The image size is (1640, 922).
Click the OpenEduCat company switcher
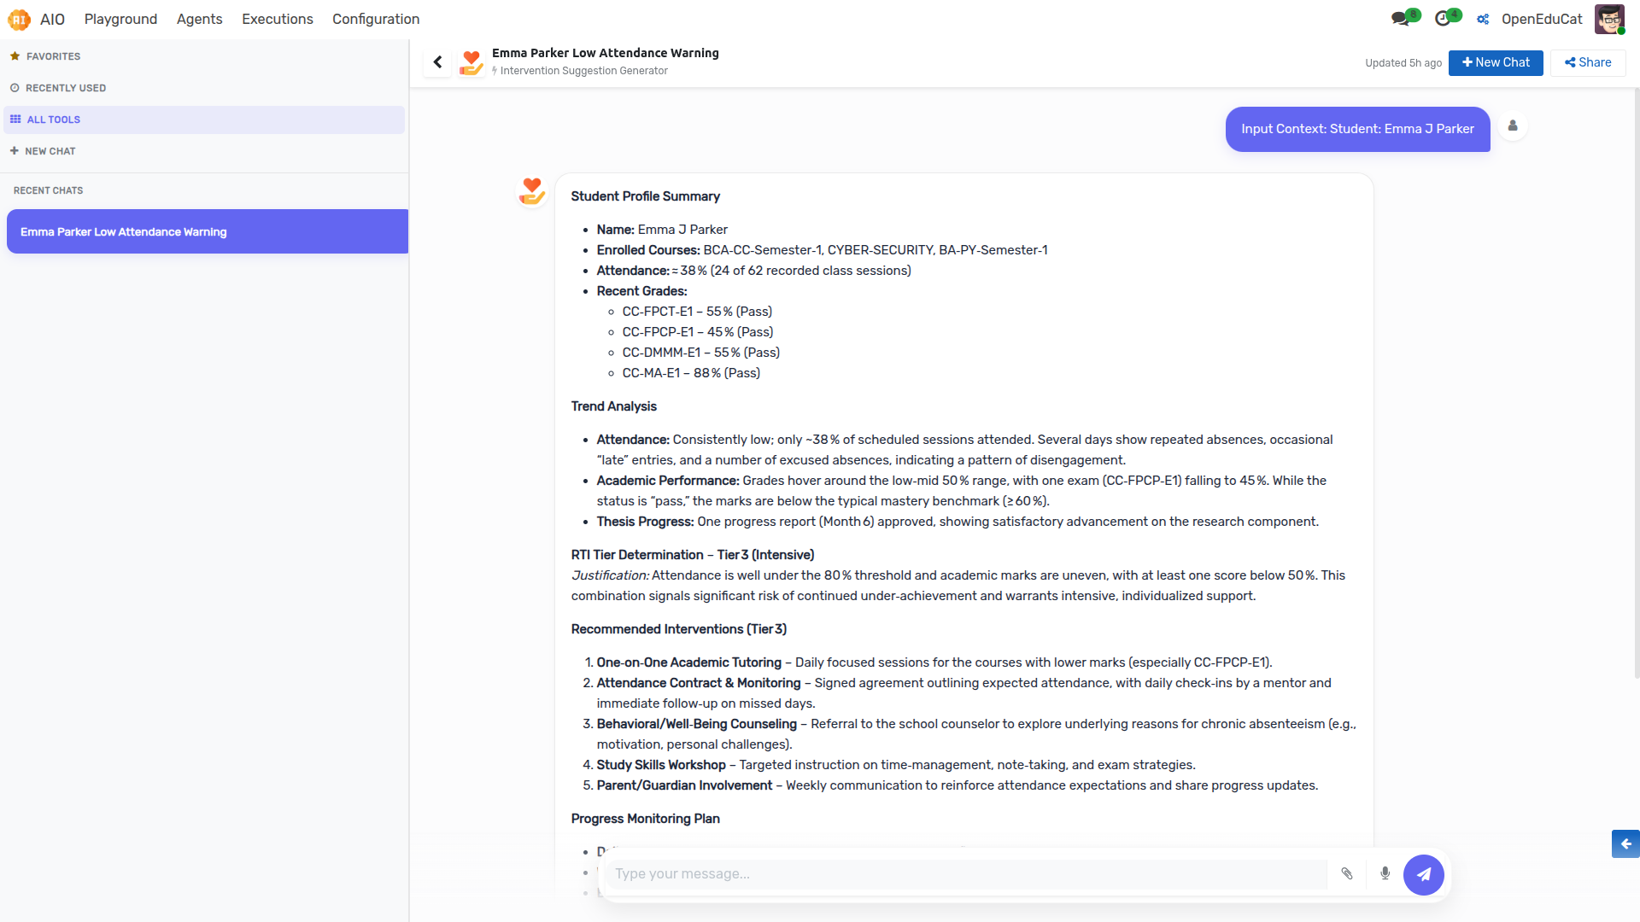pyautogui.click(x=1541, y=19)
